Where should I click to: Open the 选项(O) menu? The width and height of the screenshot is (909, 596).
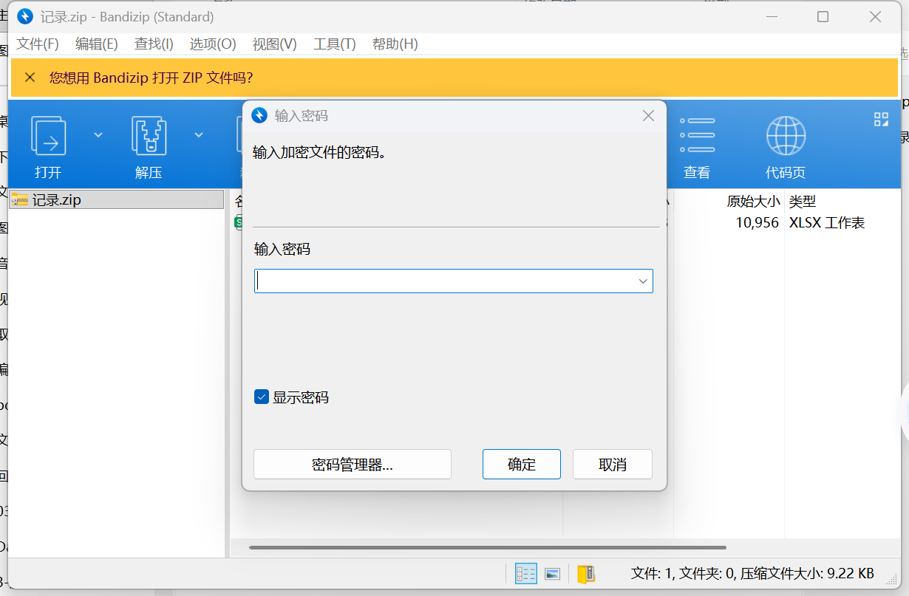213,44
